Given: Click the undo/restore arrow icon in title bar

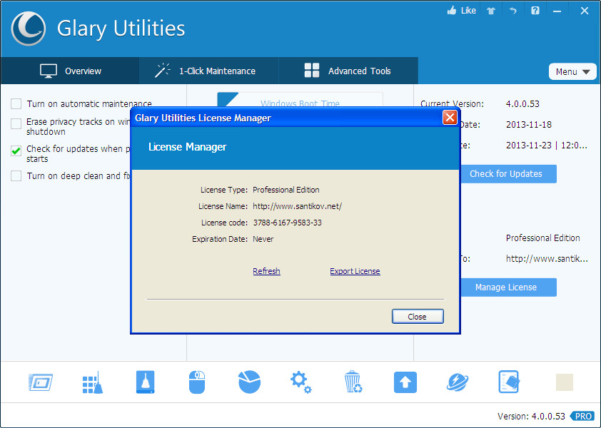Looking at the screenshot, I should pyautogui.click(x=512, y=11).
